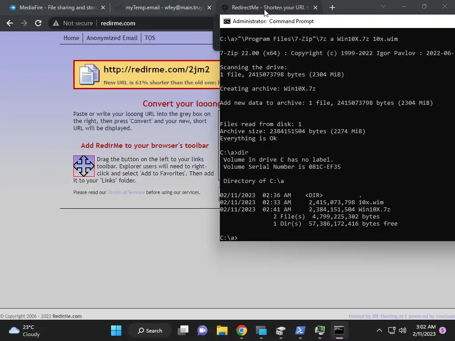Click the 10x.wim directory listing entry
This screenshot has height=341, width=455.
[302, 202]
